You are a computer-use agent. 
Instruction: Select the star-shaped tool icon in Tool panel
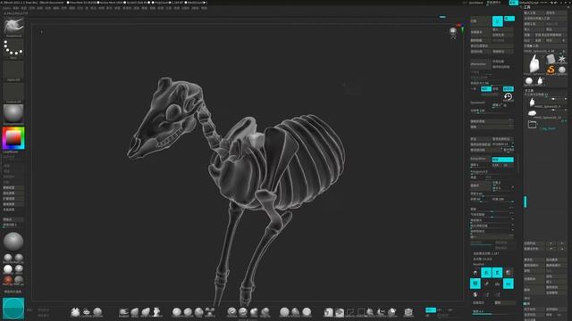(x=562, y=59)
